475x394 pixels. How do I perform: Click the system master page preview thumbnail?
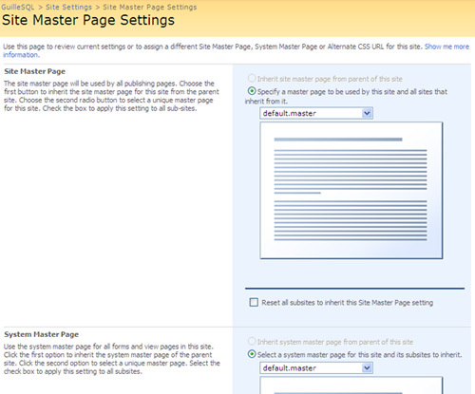(x=351, y=385)
